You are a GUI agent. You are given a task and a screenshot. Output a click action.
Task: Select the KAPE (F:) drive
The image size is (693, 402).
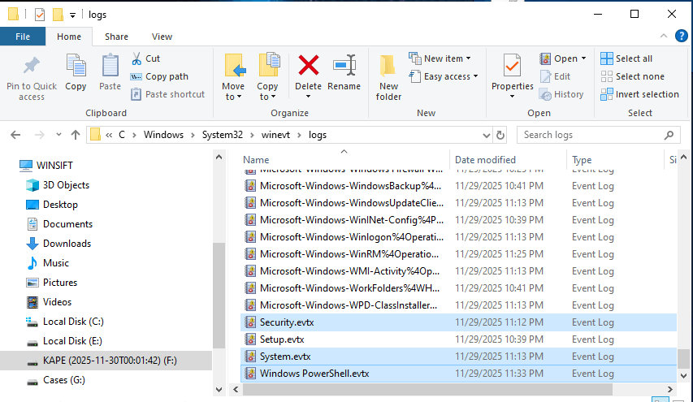coord(106,361)
